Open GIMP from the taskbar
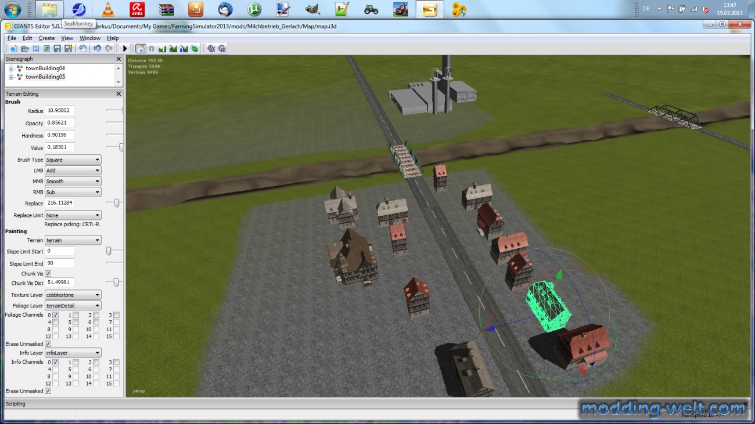The height and width of the screenshot is (424, 755). click(312, 9)
